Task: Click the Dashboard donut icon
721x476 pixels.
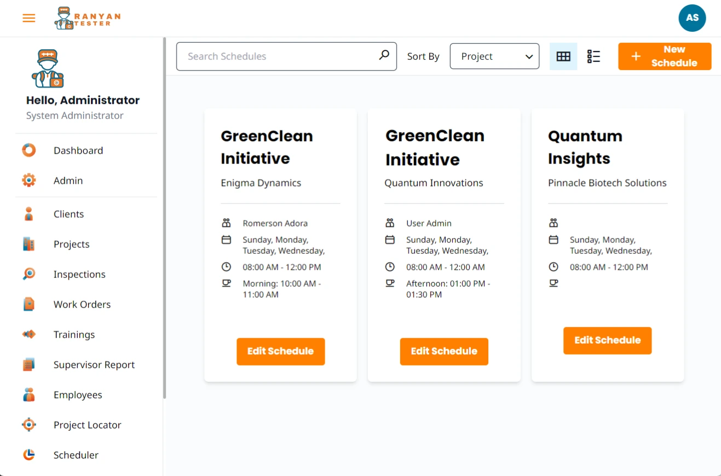Action: pyautogui.click(x=29, y=150)
